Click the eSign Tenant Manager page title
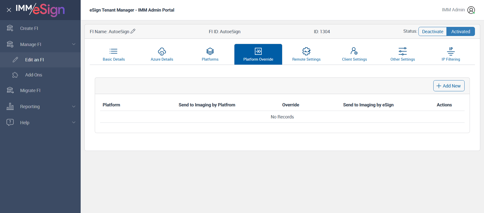The width and height of the screenshot is (484, 213). (132, 10)
